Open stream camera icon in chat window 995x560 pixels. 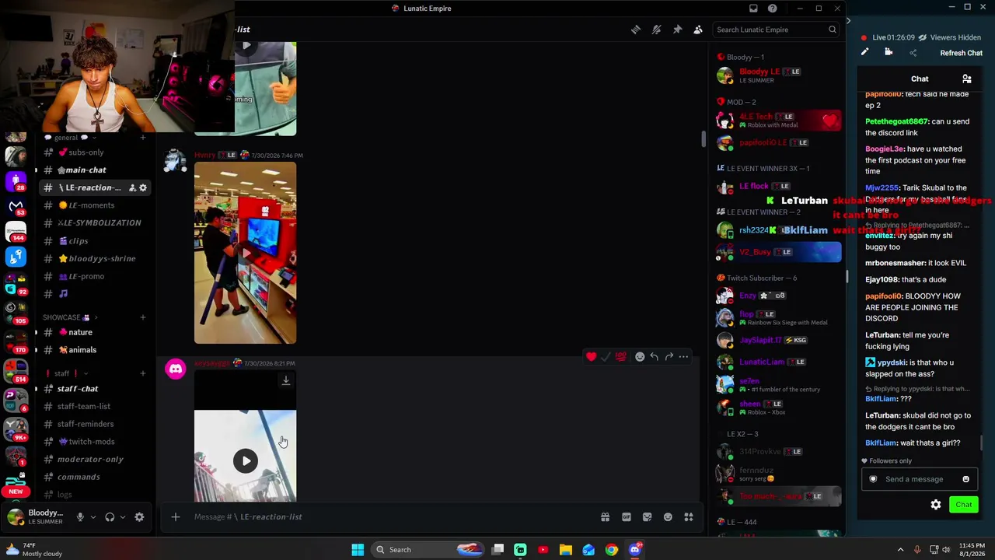coord(889,52)
